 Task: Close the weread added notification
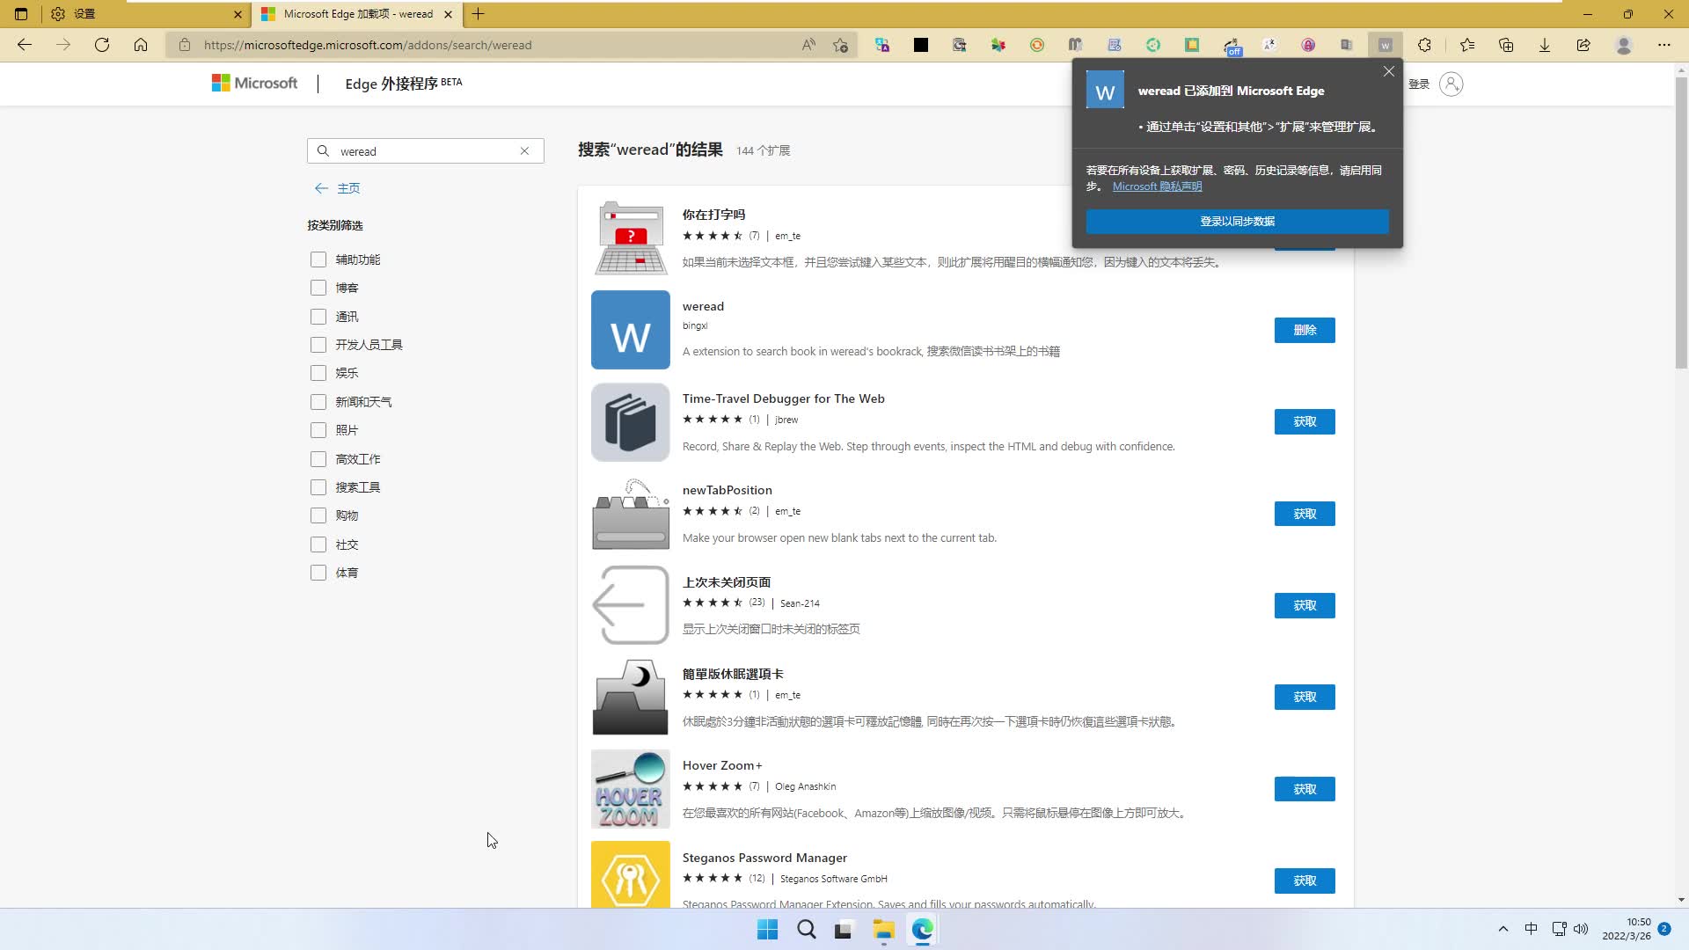(1388, 71)
